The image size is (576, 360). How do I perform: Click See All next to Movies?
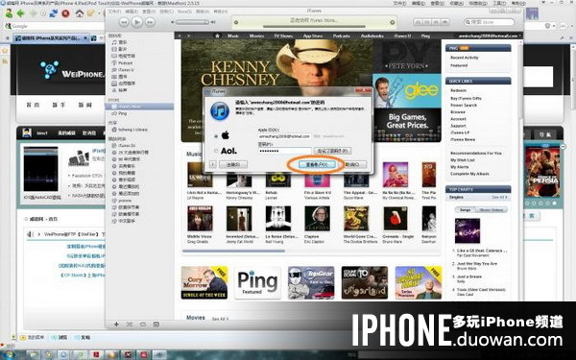(220, 319)
